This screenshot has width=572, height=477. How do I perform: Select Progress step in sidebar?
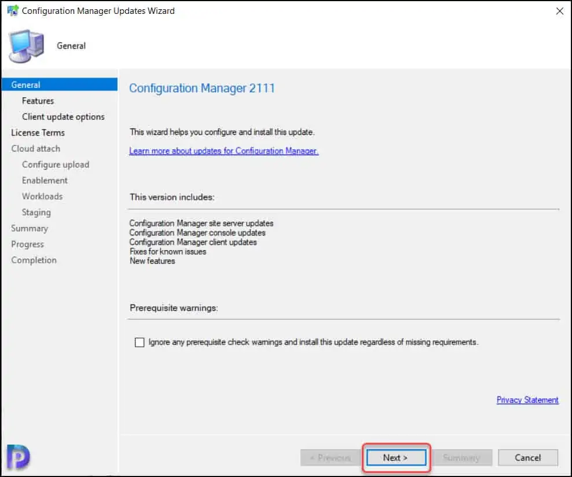click(x=27, y=244)
